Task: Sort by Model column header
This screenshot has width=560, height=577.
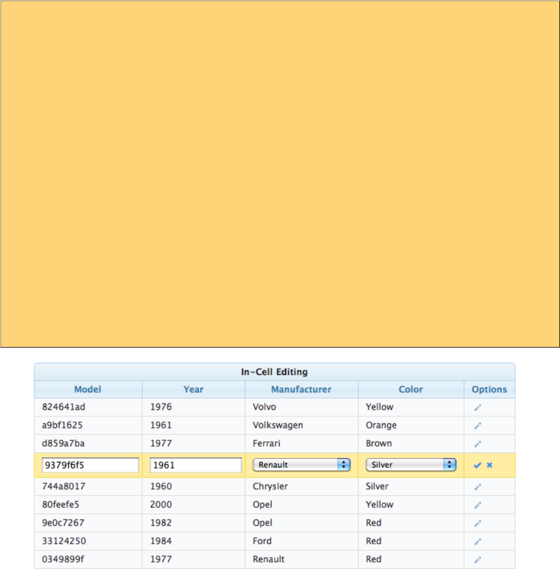Action: (x=87, y=390)
